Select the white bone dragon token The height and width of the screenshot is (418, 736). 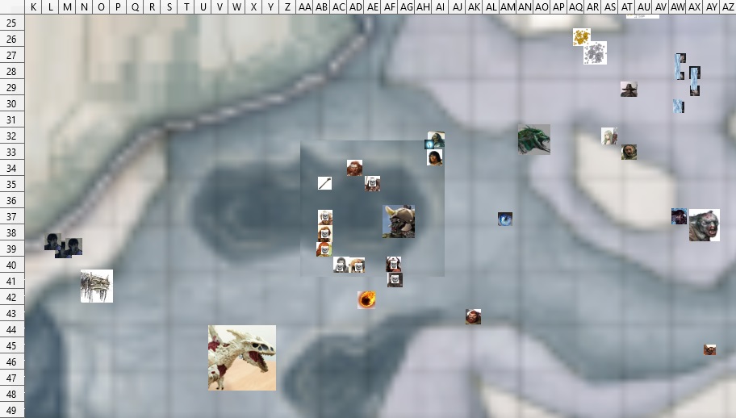tap(242, 357)
